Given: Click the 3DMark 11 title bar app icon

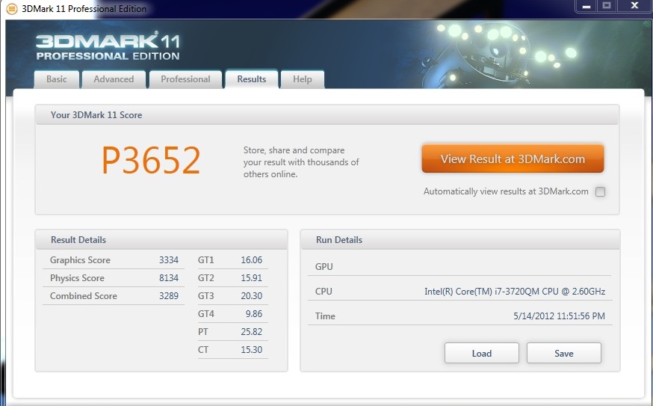Looking at the screenshot, I should (x=12, y=8).
